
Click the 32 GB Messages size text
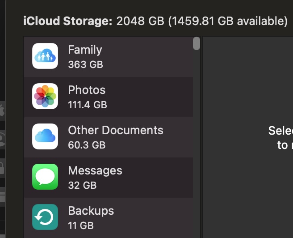82,185
